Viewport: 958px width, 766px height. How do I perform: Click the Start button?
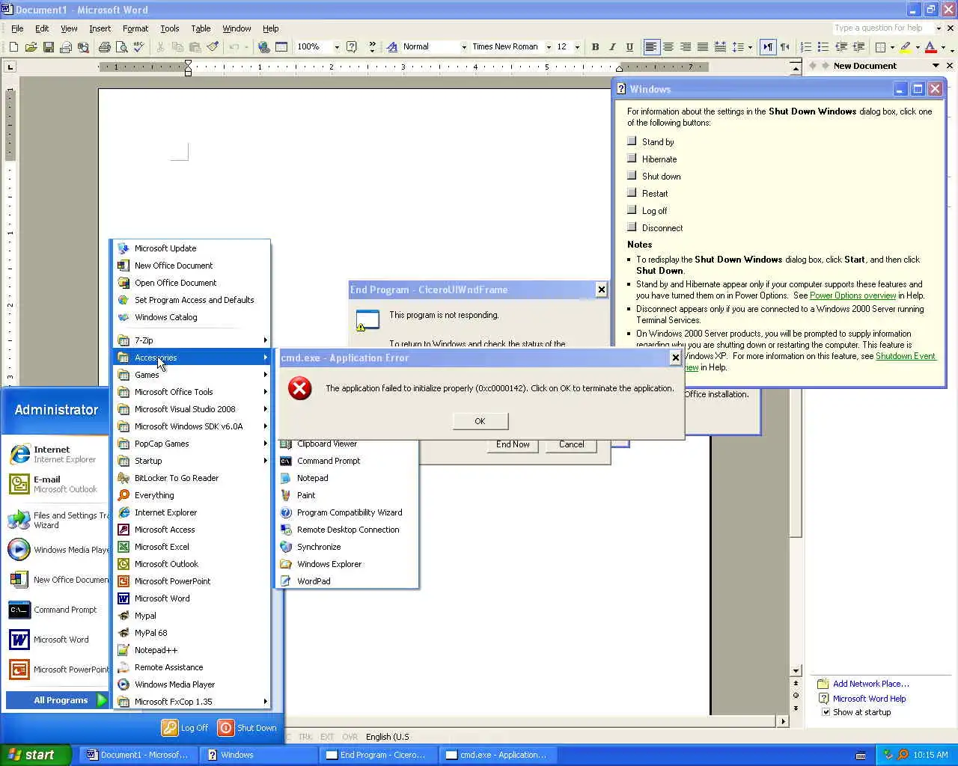pos(36,755)
